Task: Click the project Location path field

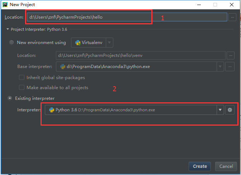Action: point(127,17)
